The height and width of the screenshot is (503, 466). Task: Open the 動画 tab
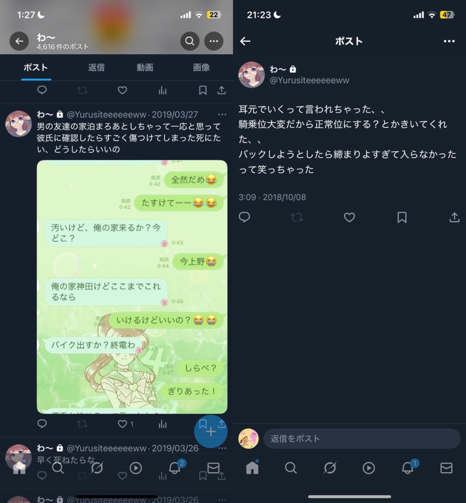[x=145, y=67]
